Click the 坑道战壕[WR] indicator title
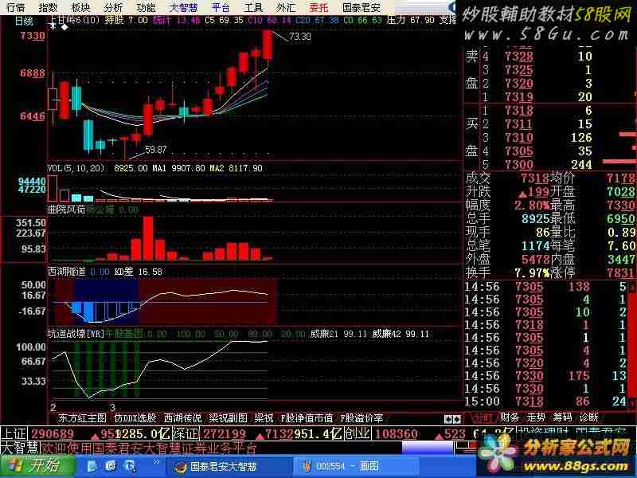Screen dimensions: 637x478 click(76, 334)
